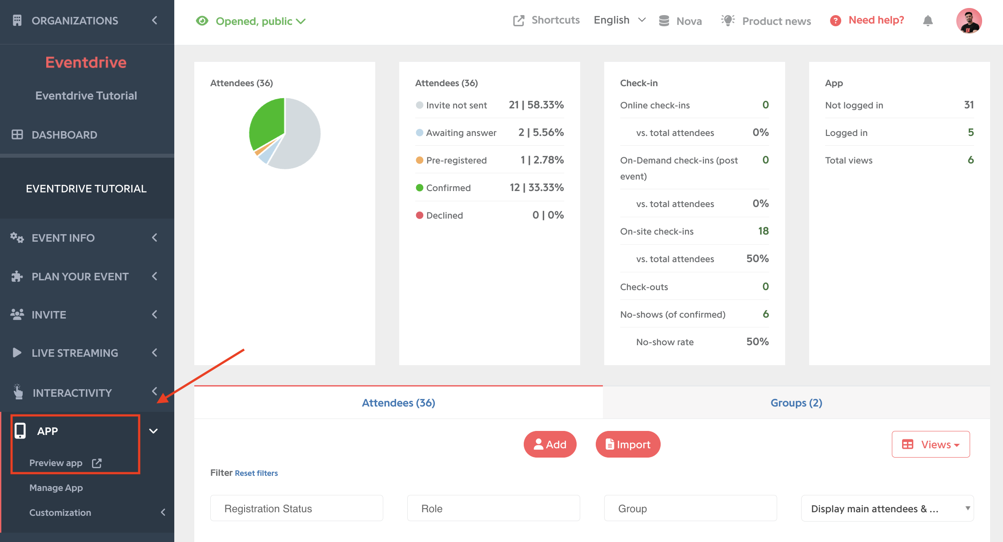The height and width of the screenshot is (542, 1003).
Task: Click the App mobile phone icon
Action: point(20,431)
